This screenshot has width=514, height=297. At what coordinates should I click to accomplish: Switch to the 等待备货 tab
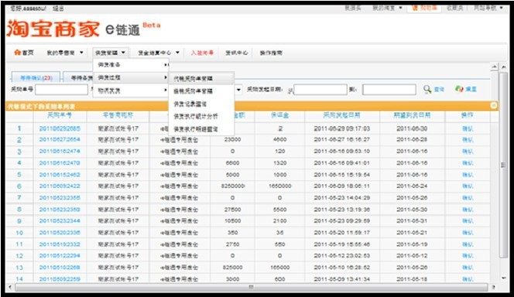point(79,78)
